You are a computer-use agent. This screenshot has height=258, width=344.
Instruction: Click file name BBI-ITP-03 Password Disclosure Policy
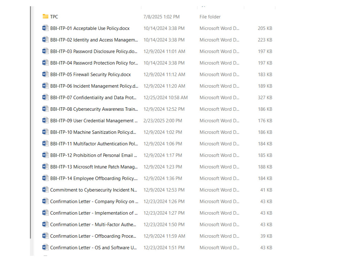point(94,51)
